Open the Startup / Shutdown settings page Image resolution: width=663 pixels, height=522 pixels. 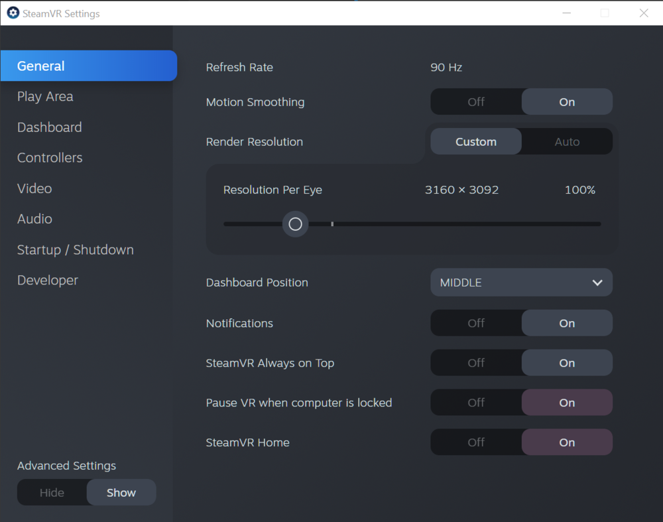click(x=75, y=249)
